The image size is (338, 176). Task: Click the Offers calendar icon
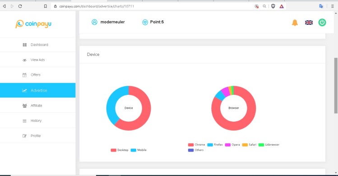(x=24, y=75)
